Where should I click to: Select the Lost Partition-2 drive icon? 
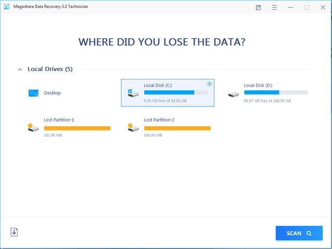point(133,128)
